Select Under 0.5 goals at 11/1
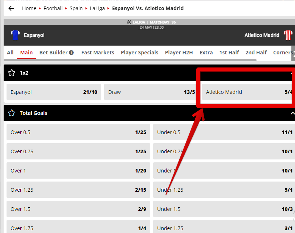 pyautogui.click(x=224, y=132)
